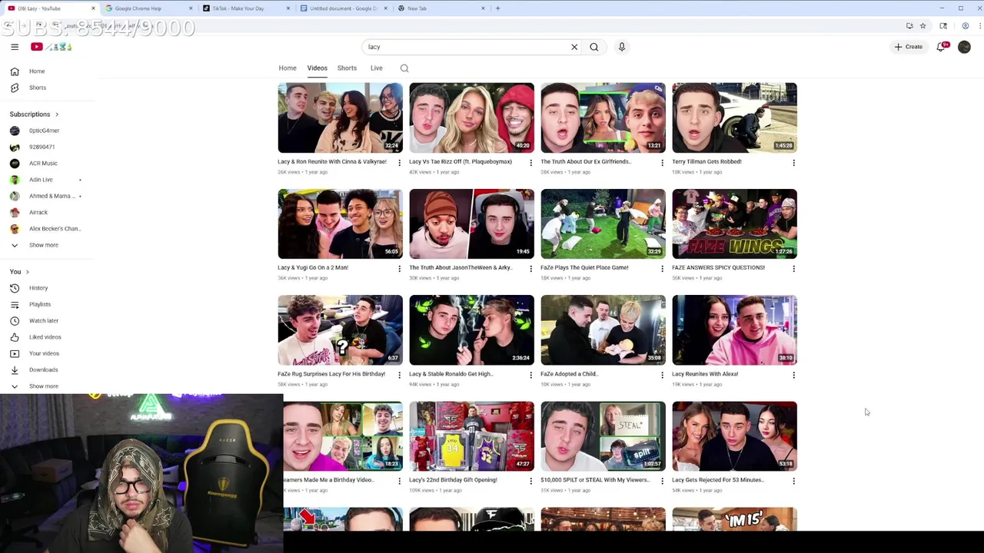984x553 pixels.
Task: Open the OpticGamer subscription channel
Action: [x=46, y=131]
